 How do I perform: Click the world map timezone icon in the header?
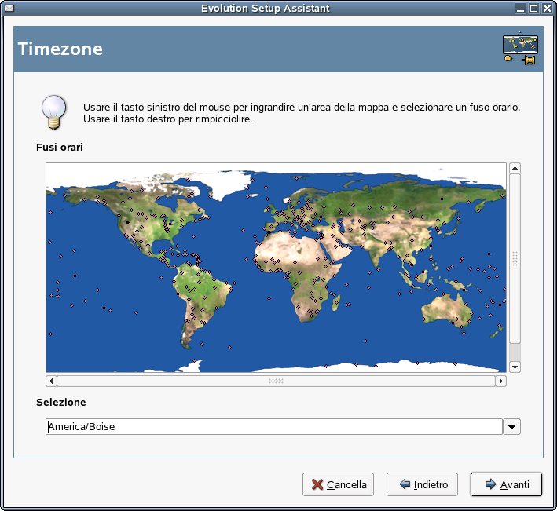tap(520, 48)
